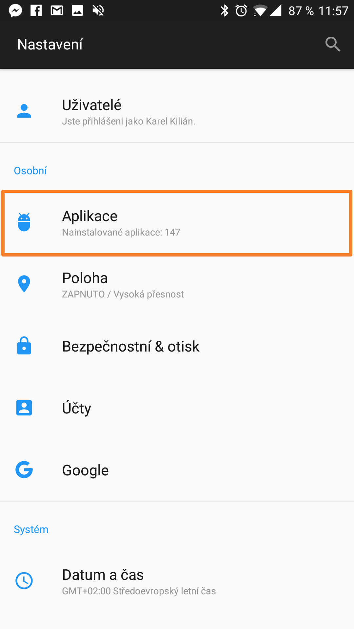Tap Facebook notification icon in status bar
The height and width of the screenshot is (629, 354).
pos(36,10)
